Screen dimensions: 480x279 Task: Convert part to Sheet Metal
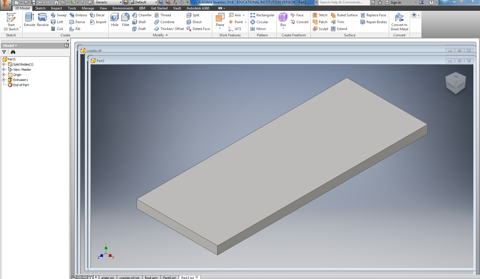[x=399, y=22]
